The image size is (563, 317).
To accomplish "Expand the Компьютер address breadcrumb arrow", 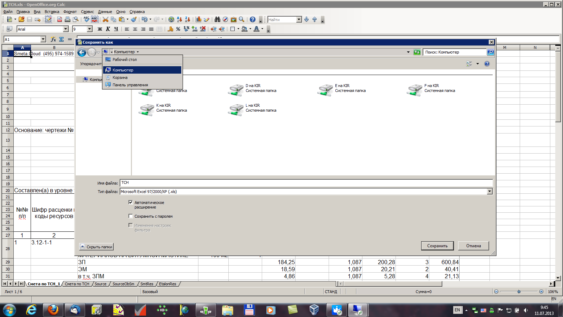I will point(138,52).
